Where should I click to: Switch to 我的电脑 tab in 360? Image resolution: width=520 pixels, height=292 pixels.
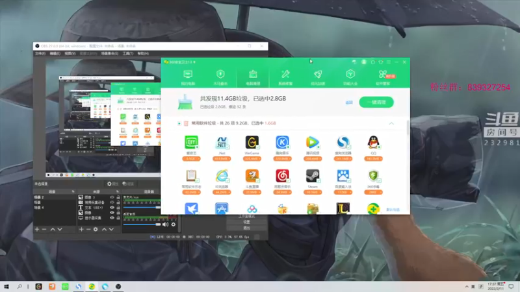(188, 77)
